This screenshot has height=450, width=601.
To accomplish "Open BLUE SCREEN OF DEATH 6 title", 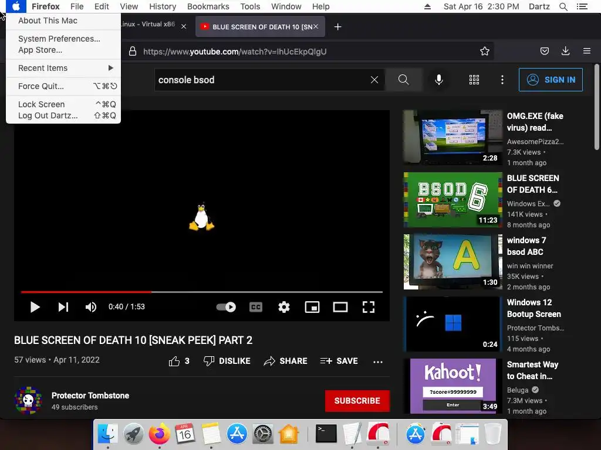I will tap(533, 184).
